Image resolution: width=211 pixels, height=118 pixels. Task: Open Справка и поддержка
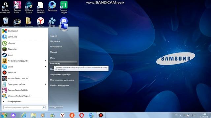59,85
